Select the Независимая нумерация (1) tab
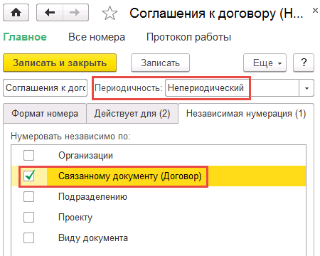 246,114
